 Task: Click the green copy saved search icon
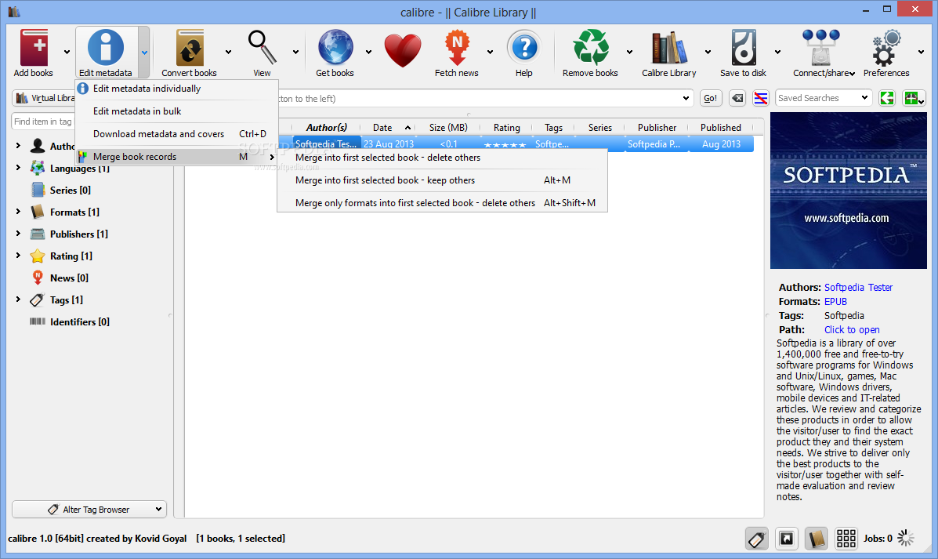click(886, 98)
